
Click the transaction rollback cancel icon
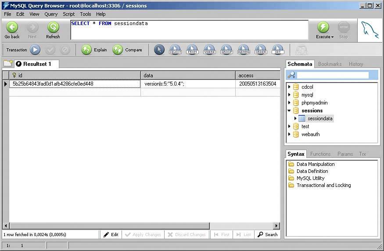tap(65, 50)
